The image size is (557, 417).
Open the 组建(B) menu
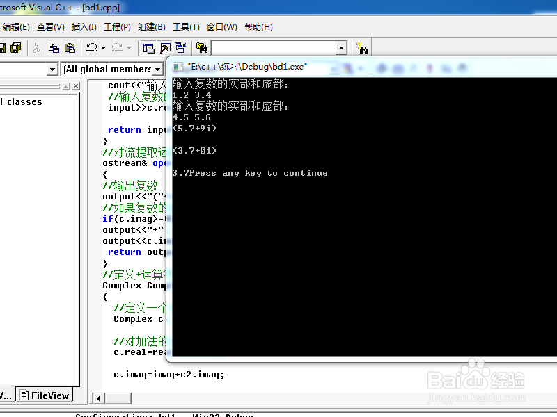152,27
